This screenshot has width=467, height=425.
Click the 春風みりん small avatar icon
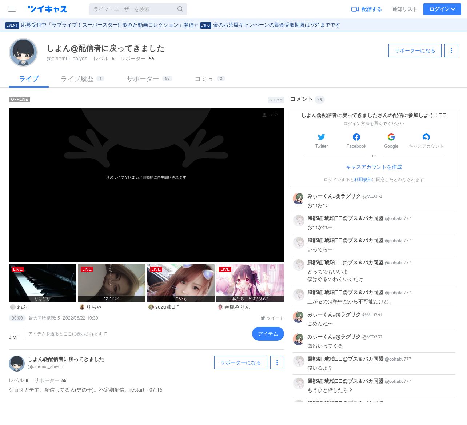click(x=220, y=307)
